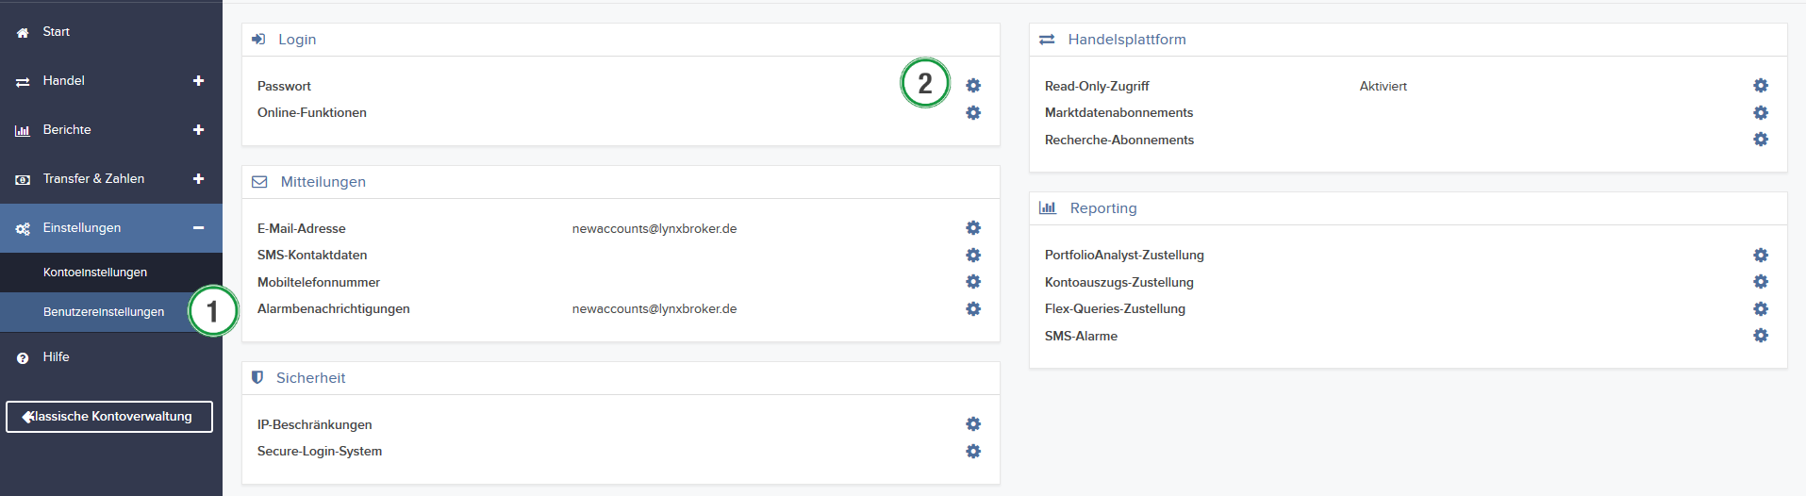Viewport: 1806px width, 496px height.
Task: Open Berichte menu label
Action: pyautogui.click(x=67, y=130)
